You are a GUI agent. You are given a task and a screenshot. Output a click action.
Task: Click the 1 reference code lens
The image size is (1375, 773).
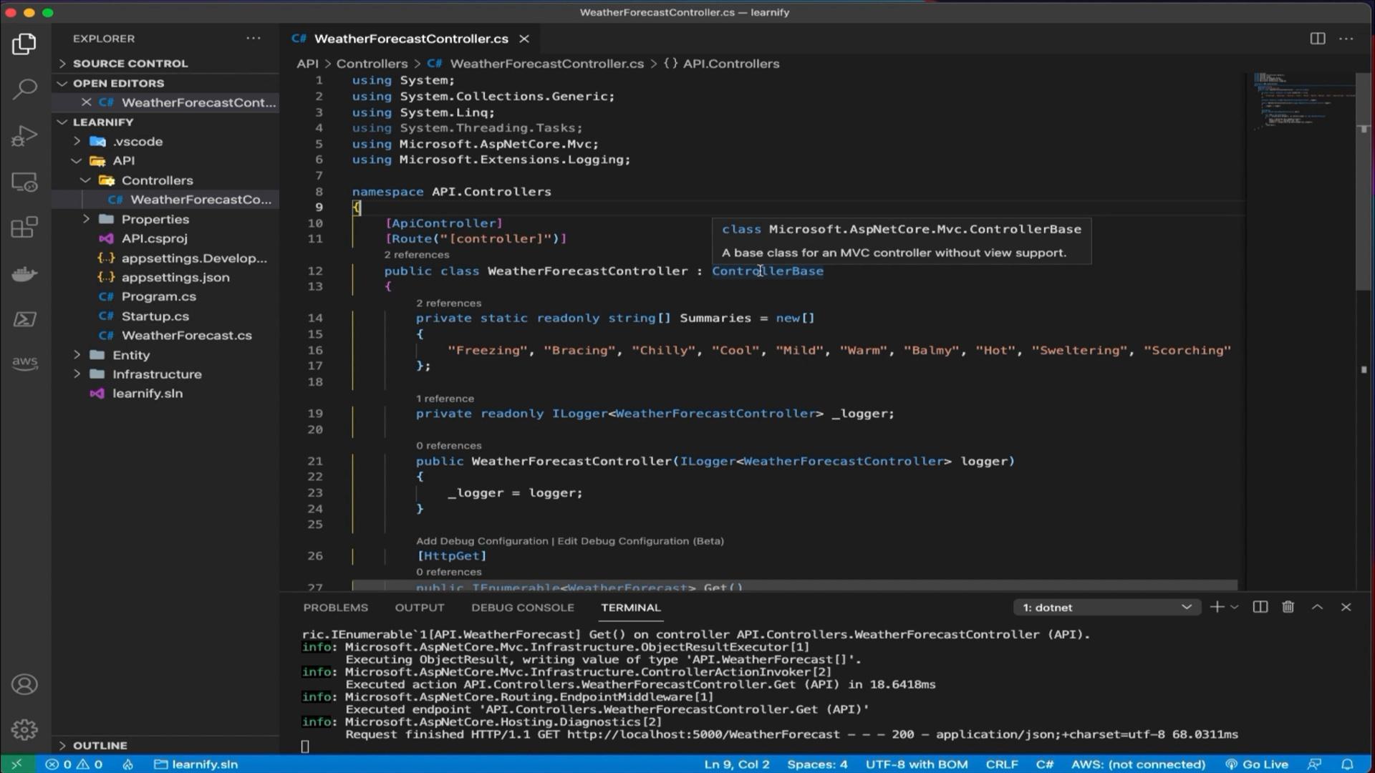[x=445, y=399]
